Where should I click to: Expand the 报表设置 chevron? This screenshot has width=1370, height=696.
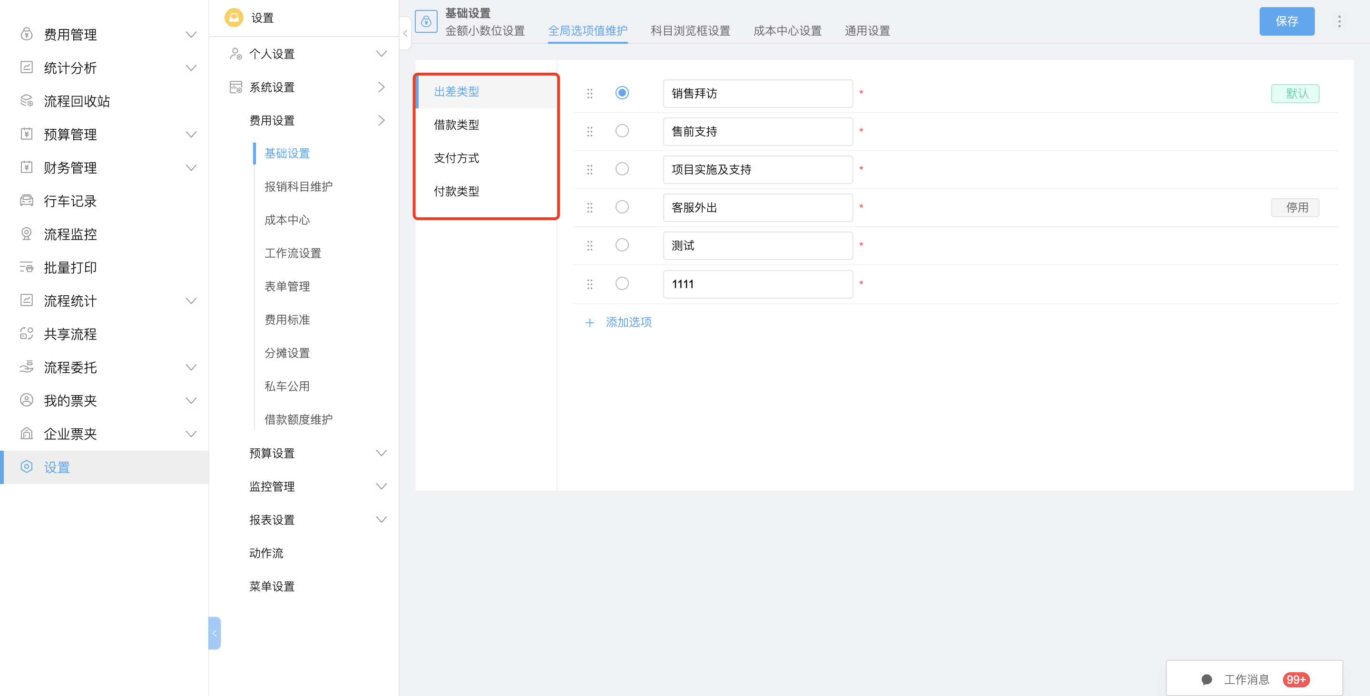pos(382,520)
